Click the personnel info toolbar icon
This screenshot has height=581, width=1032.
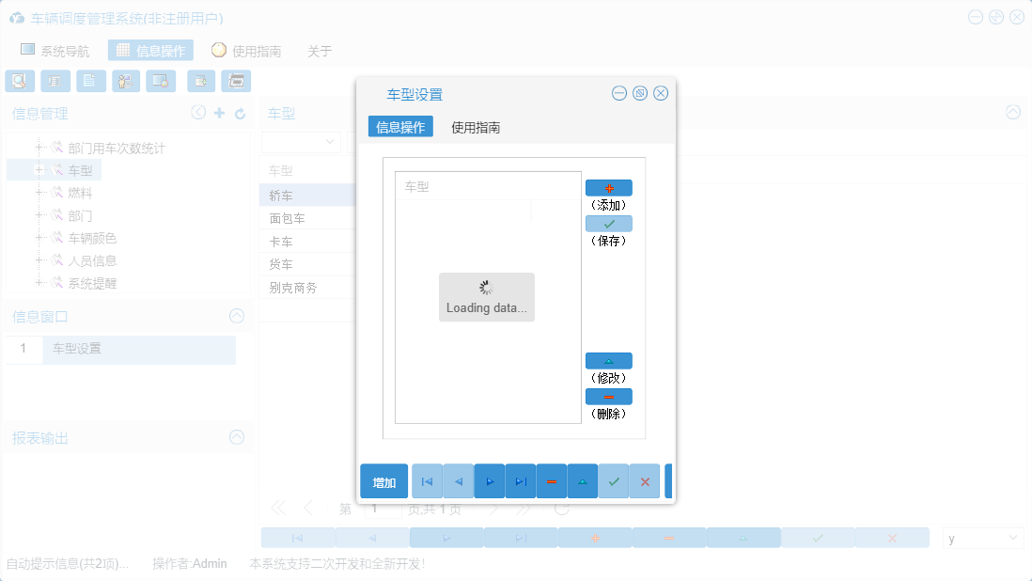[x=125, y=81]
